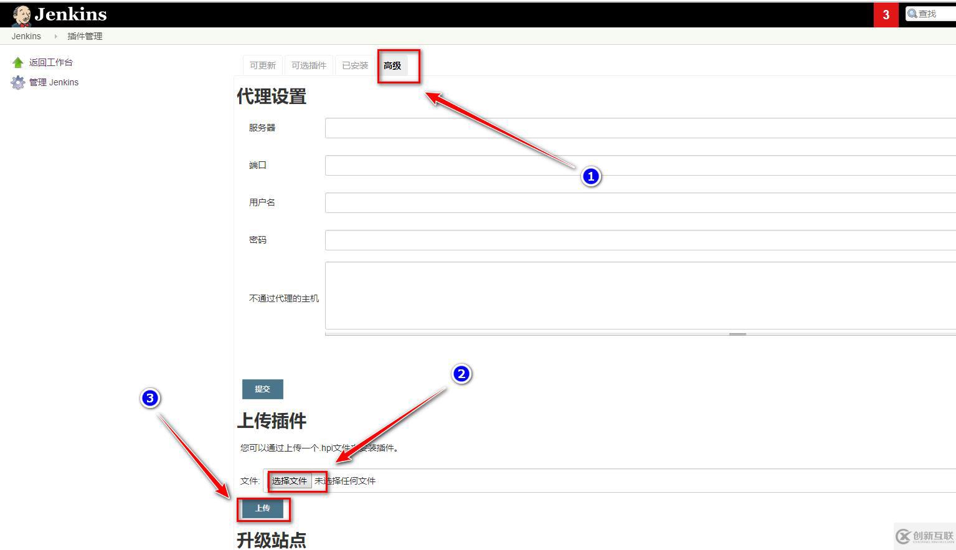Click into the 端口 input field
The height and width of the screenshot is (550, 956).
tap(640, 165)
